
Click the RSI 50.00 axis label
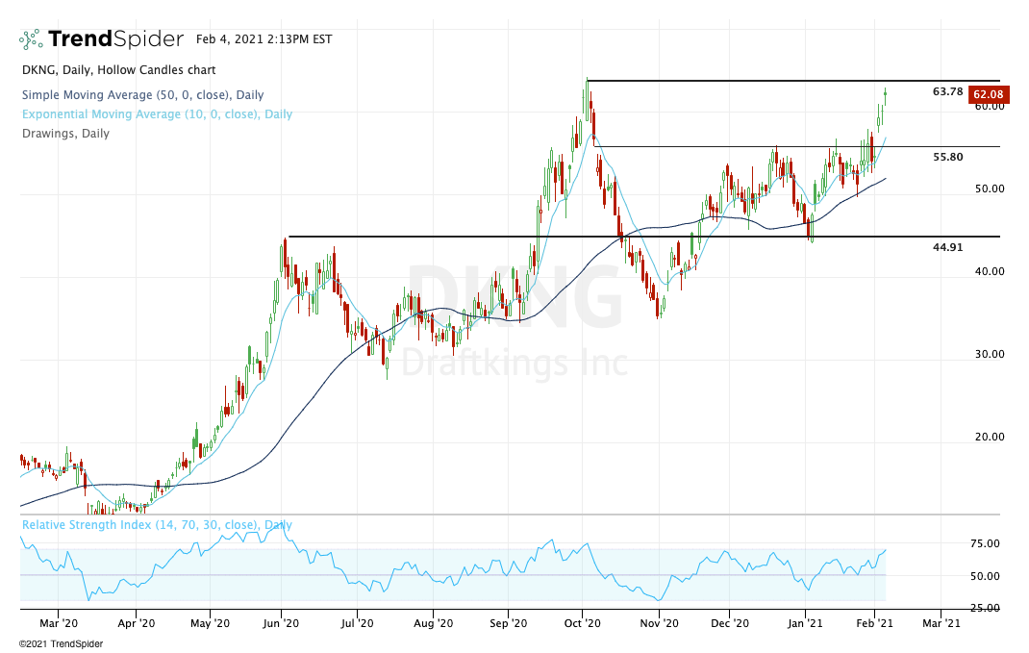pyautogui.click(x=985, y=576)
